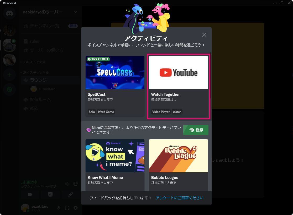Open User Settings with the gear icon
This screenshot has width=293, height=215.
pos(76,208)
